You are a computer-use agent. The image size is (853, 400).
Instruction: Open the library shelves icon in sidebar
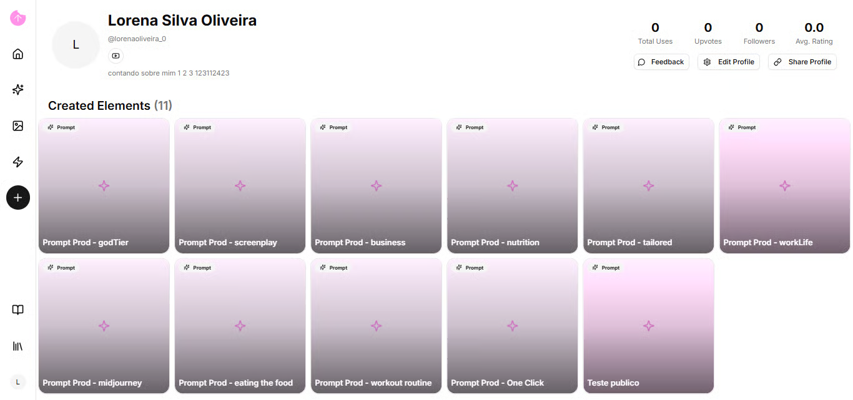pos(18,346)
